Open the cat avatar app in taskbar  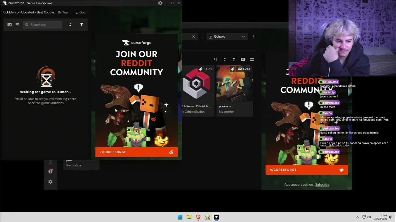click(x=207, y=217)
